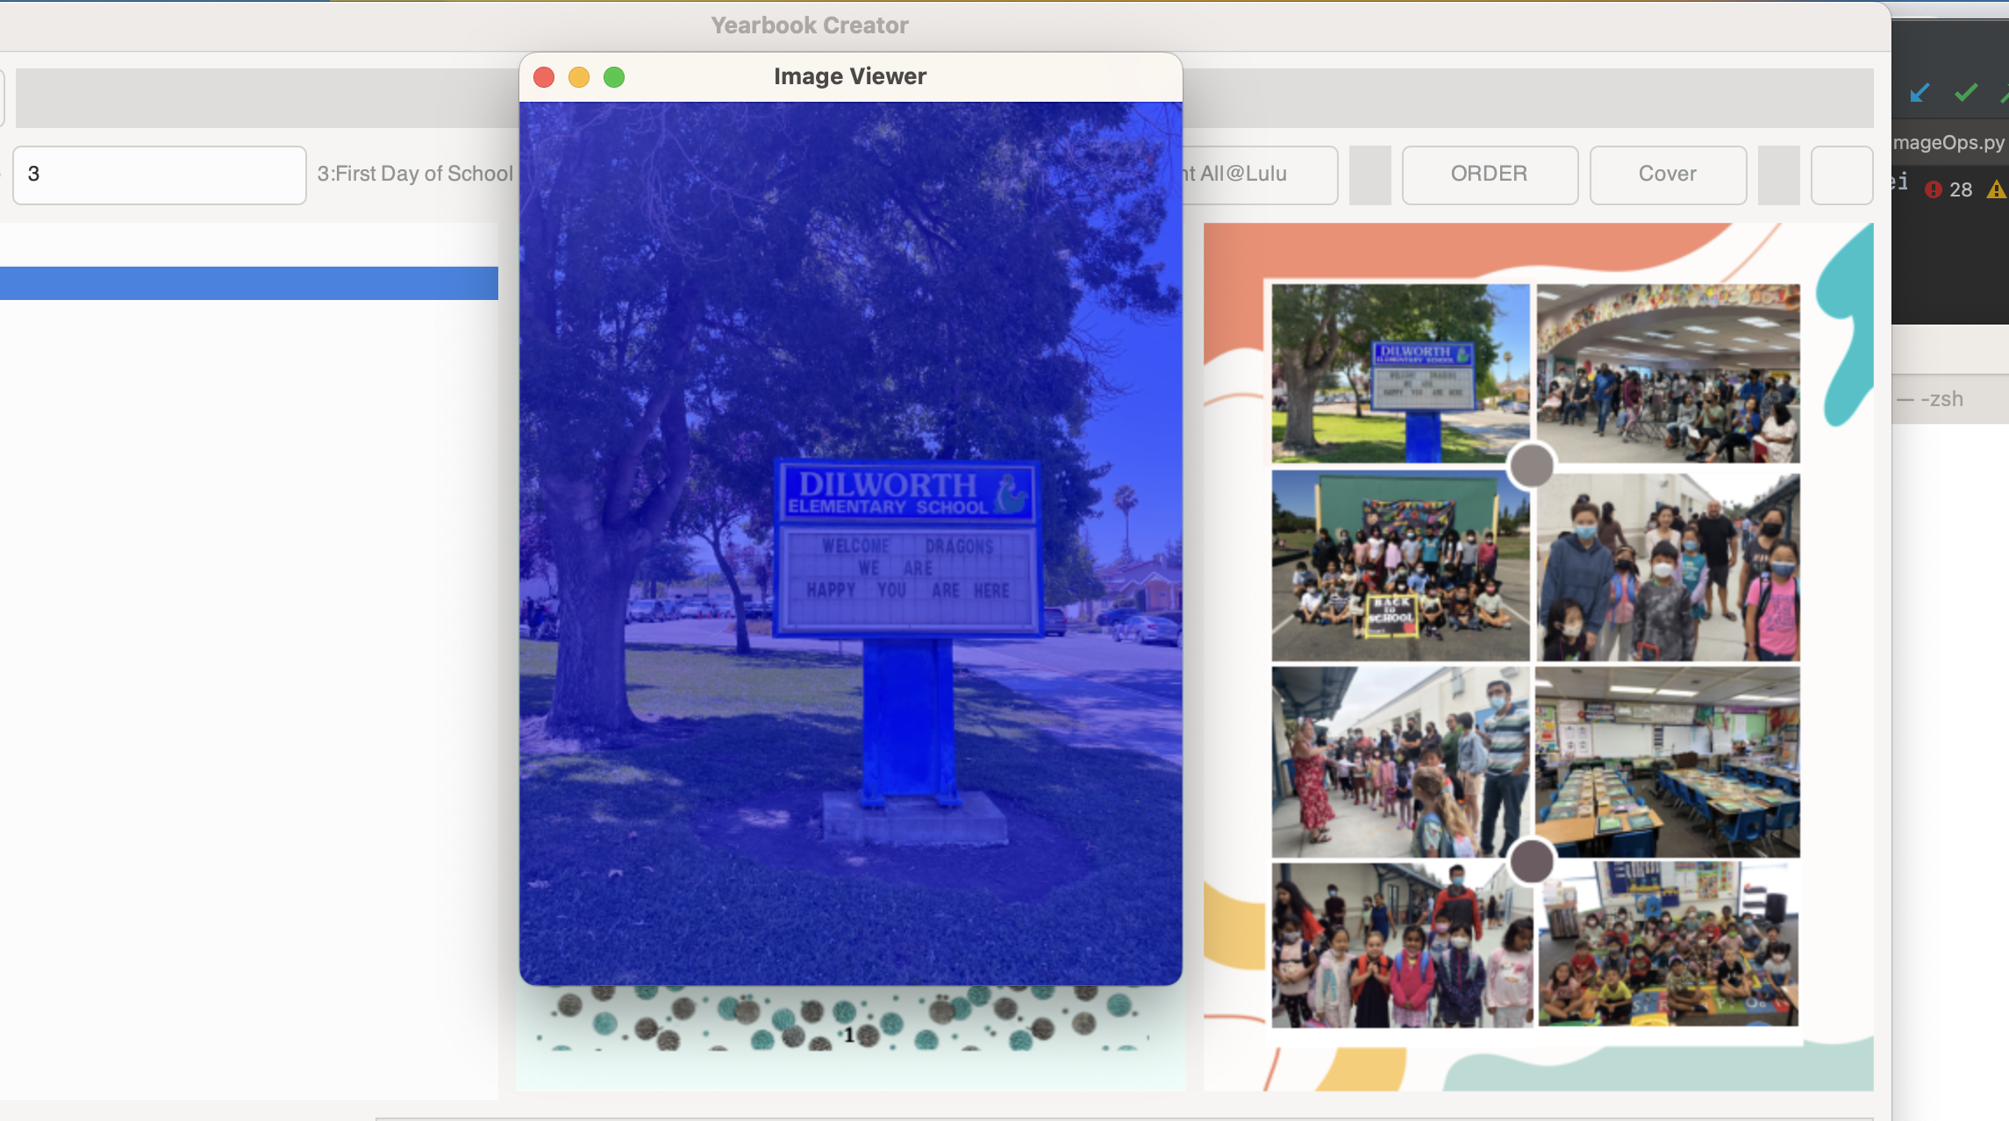Click the ORDER button

click(x=1490, y=174)
